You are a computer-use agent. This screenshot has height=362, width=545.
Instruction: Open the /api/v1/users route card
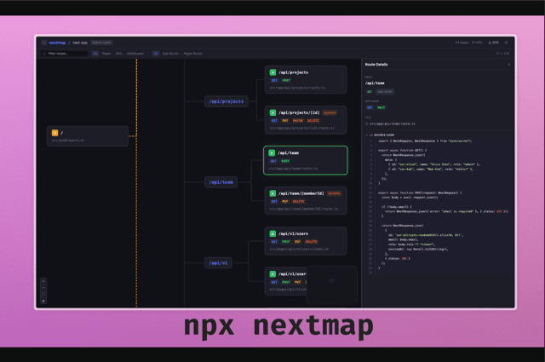coord(306,241)
